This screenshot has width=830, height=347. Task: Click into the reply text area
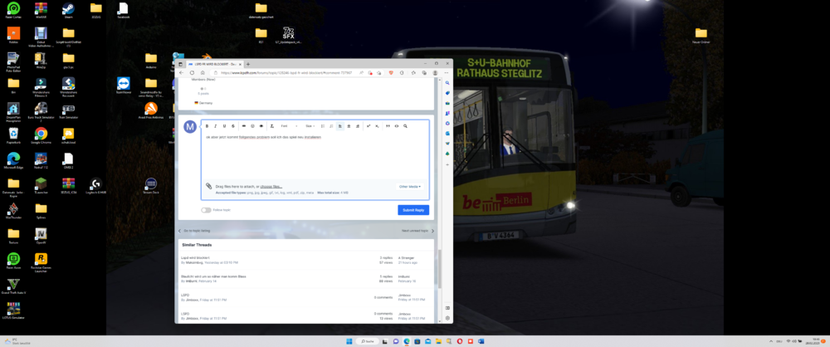point(315,156)
